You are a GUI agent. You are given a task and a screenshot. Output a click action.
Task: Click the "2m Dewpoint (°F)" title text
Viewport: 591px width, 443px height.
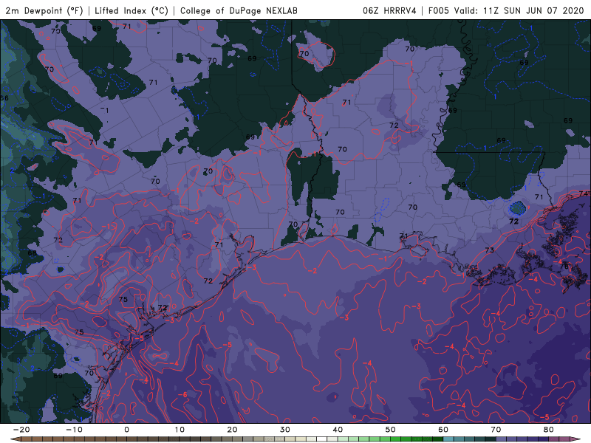(44, 10)
